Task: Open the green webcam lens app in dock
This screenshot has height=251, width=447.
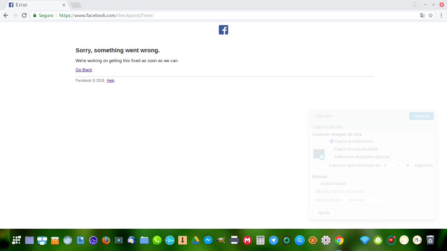Action: tap(286, 240)
